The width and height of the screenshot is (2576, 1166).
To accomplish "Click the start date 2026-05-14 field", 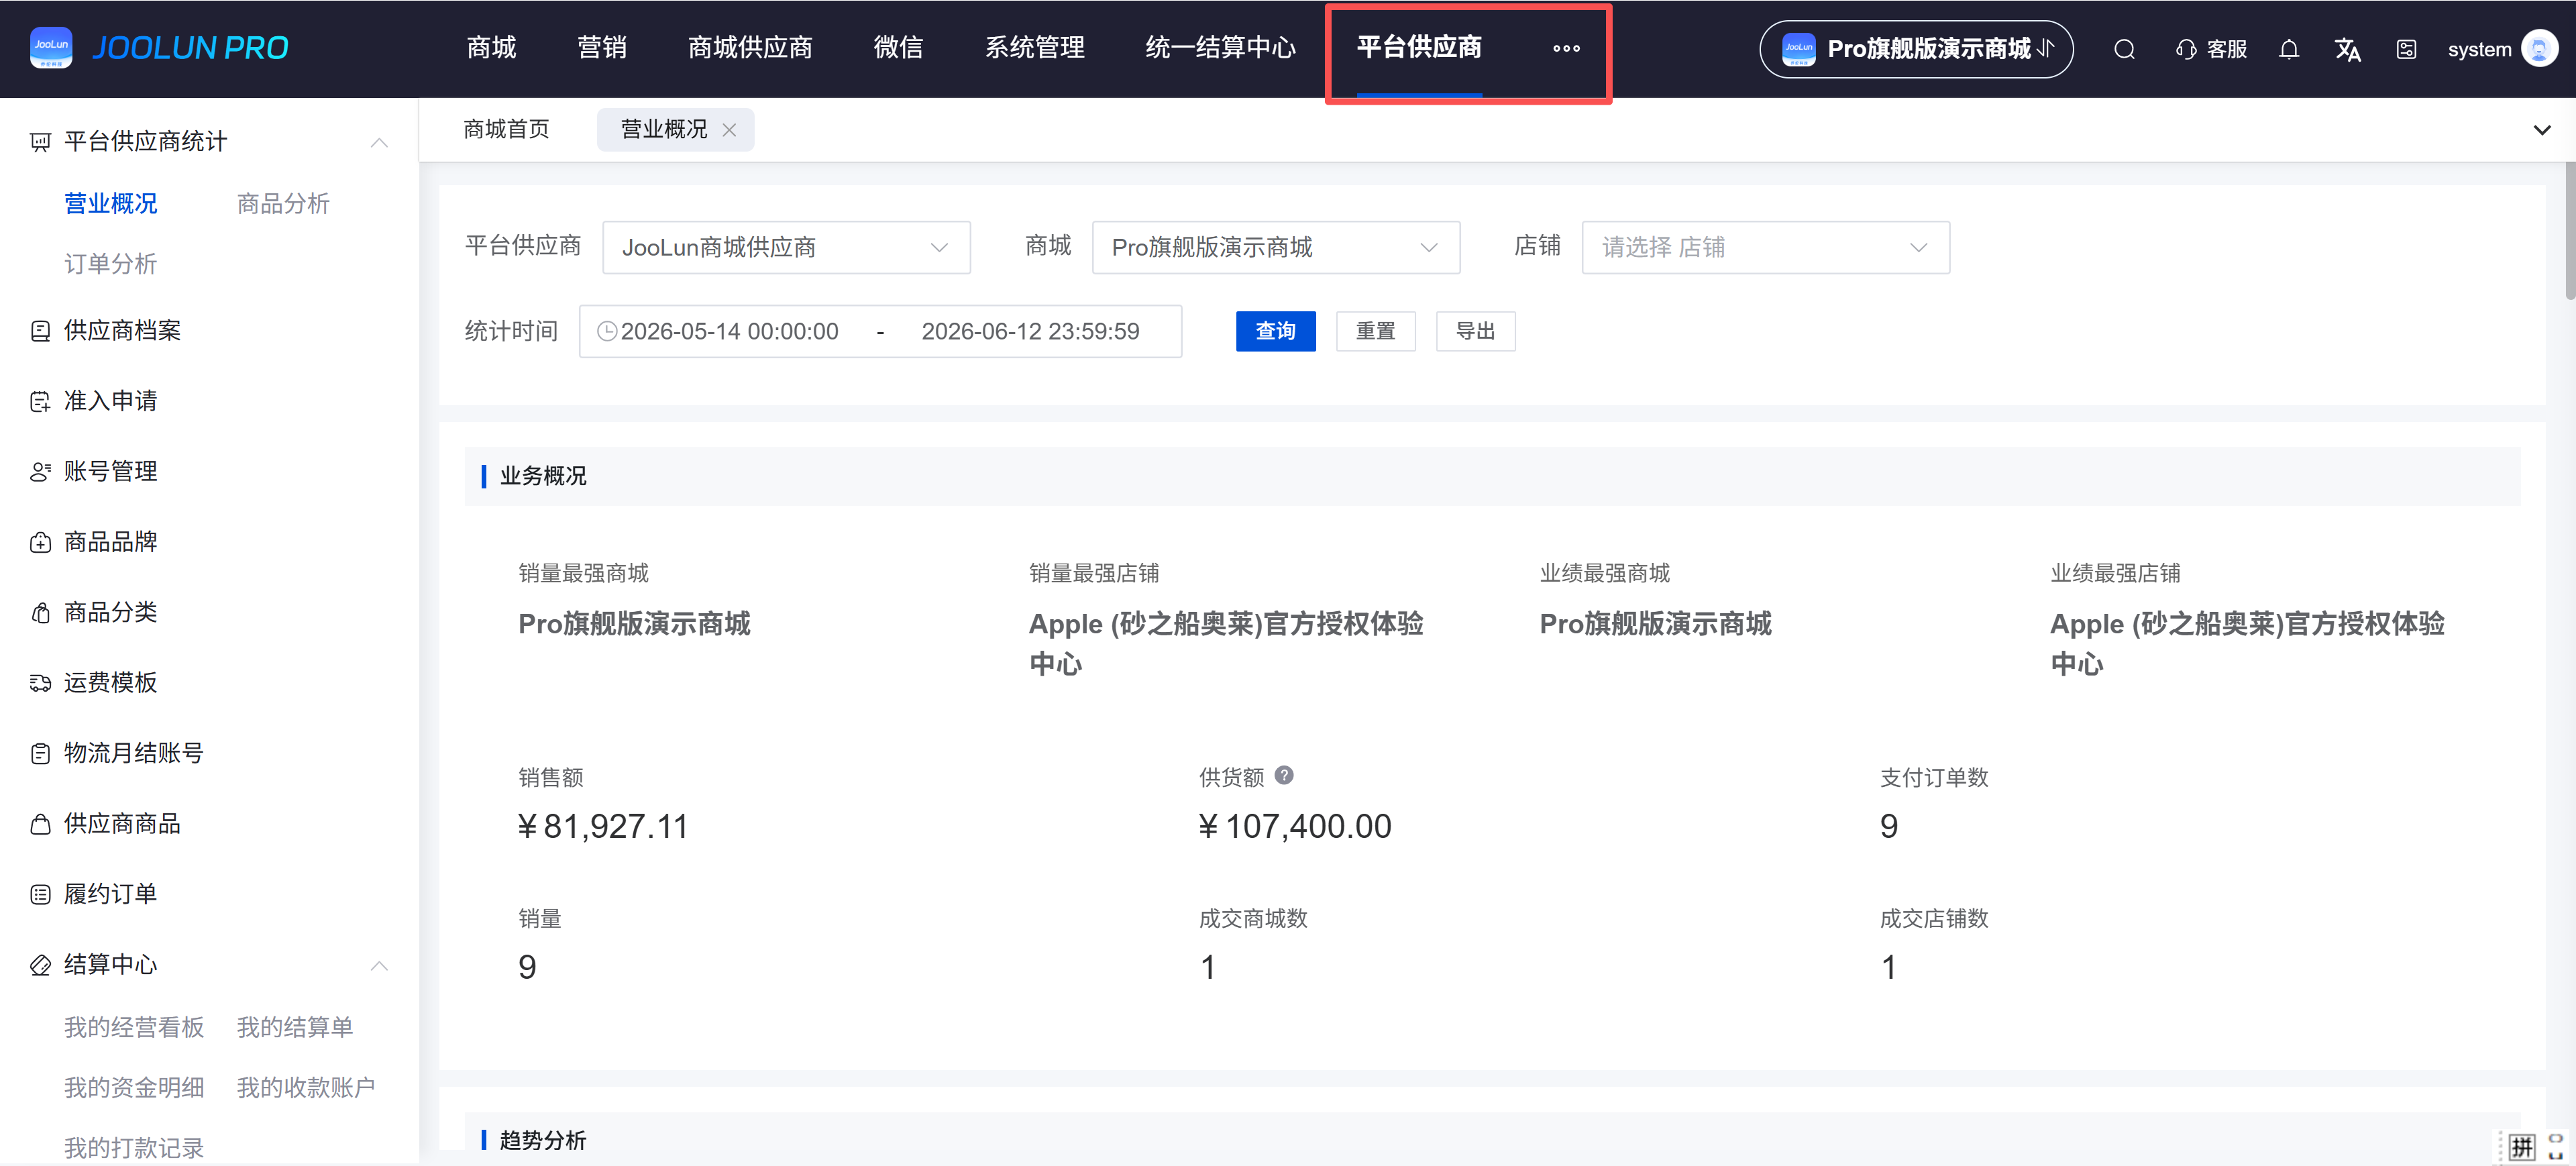I will pyautogui.click(x=729, y=331).
